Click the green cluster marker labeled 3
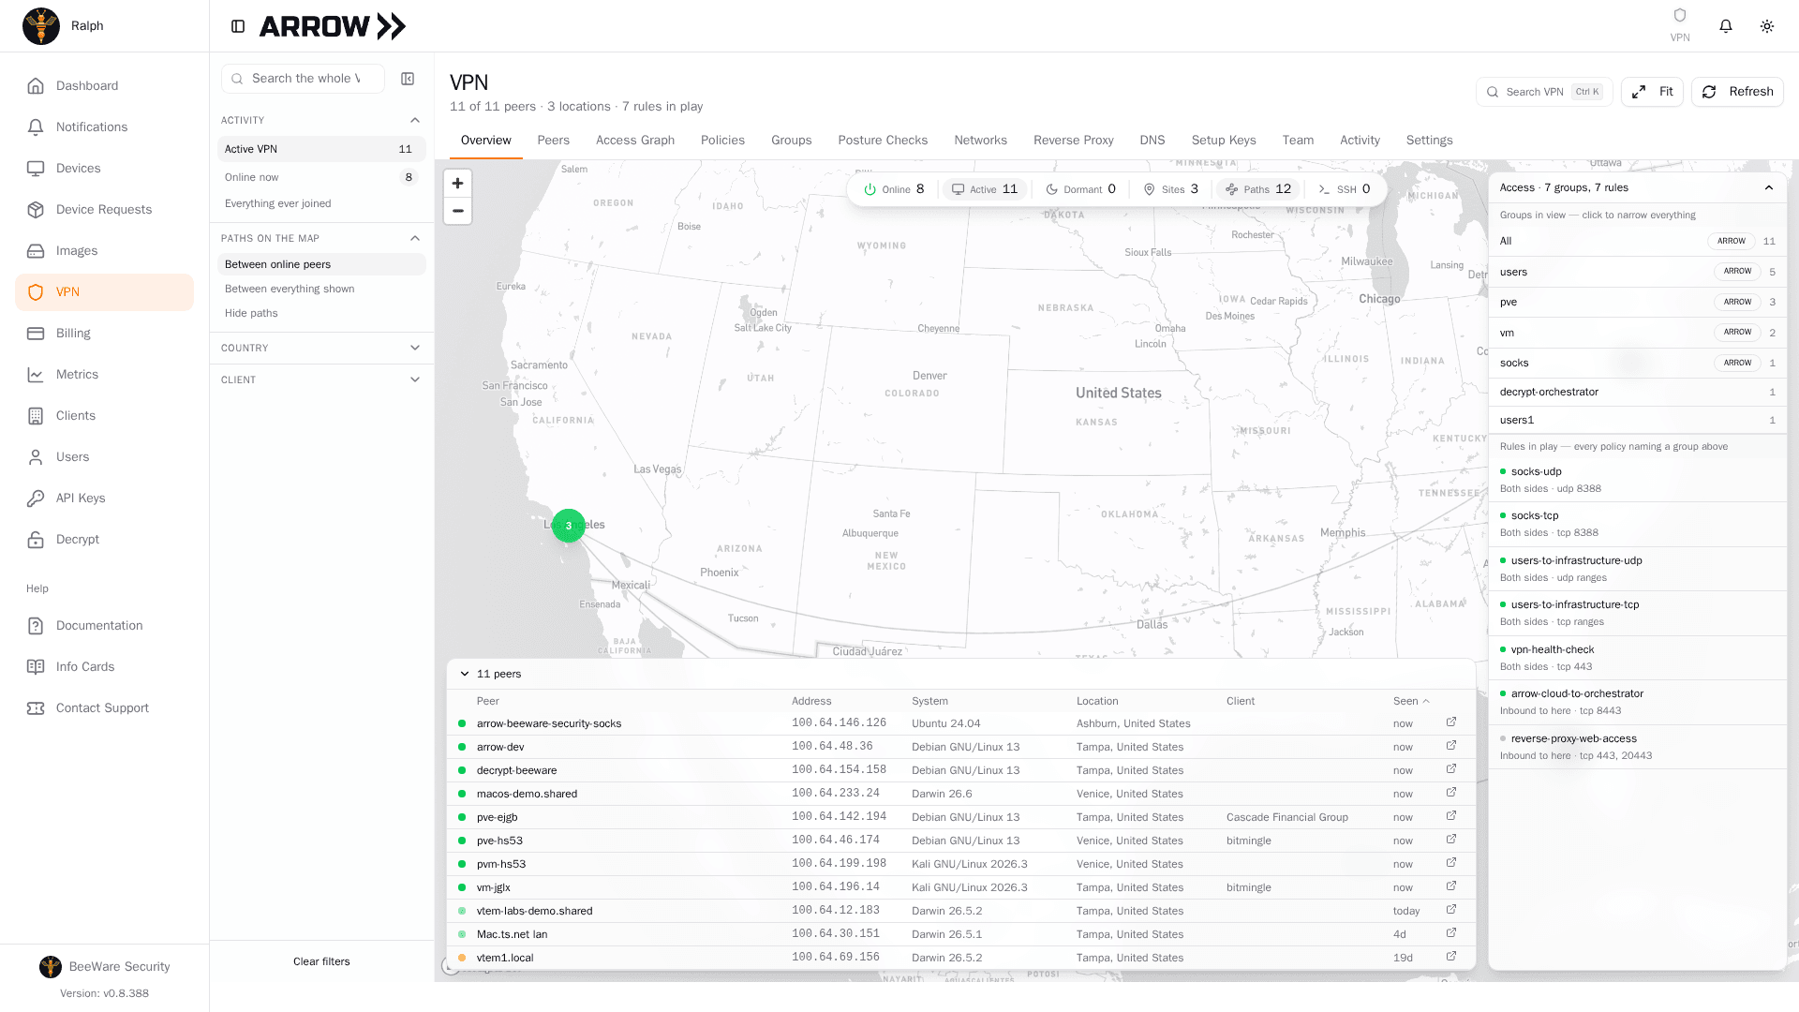 (x=569, y=526)
